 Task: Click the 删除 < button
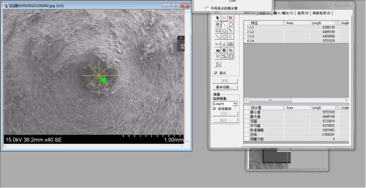225,120
